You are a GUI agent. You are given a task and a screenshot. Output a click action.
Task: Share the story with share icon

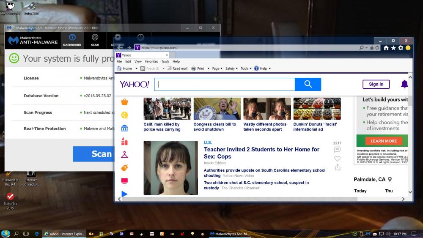(x=337, y=167)
